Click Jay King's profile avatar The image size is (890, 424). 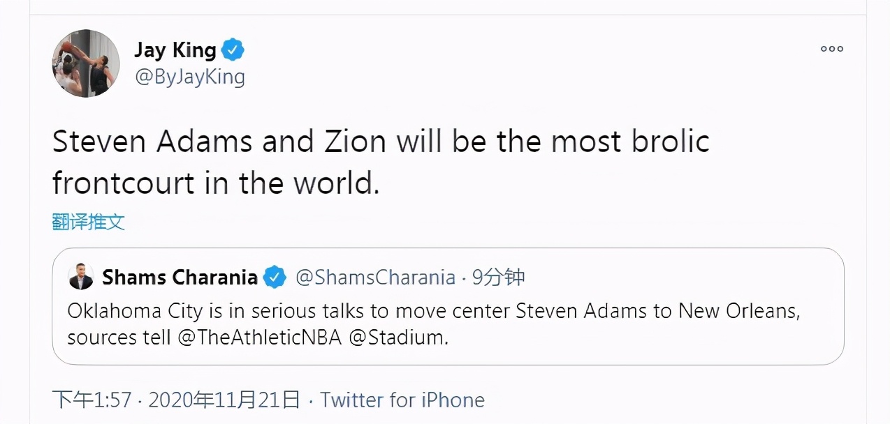click(x=85, y=63)
